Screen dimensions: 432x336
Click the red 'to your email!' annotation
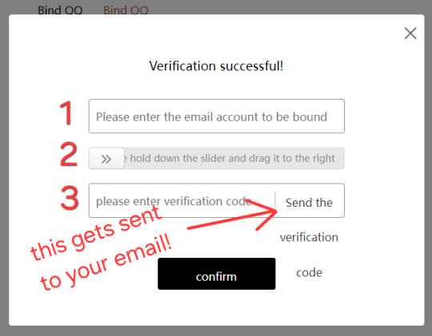[x=106, y=263]
